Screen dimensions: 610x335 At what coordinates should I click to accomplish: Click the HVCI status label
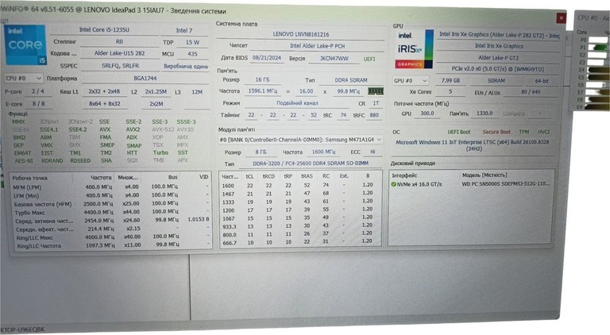543,132
